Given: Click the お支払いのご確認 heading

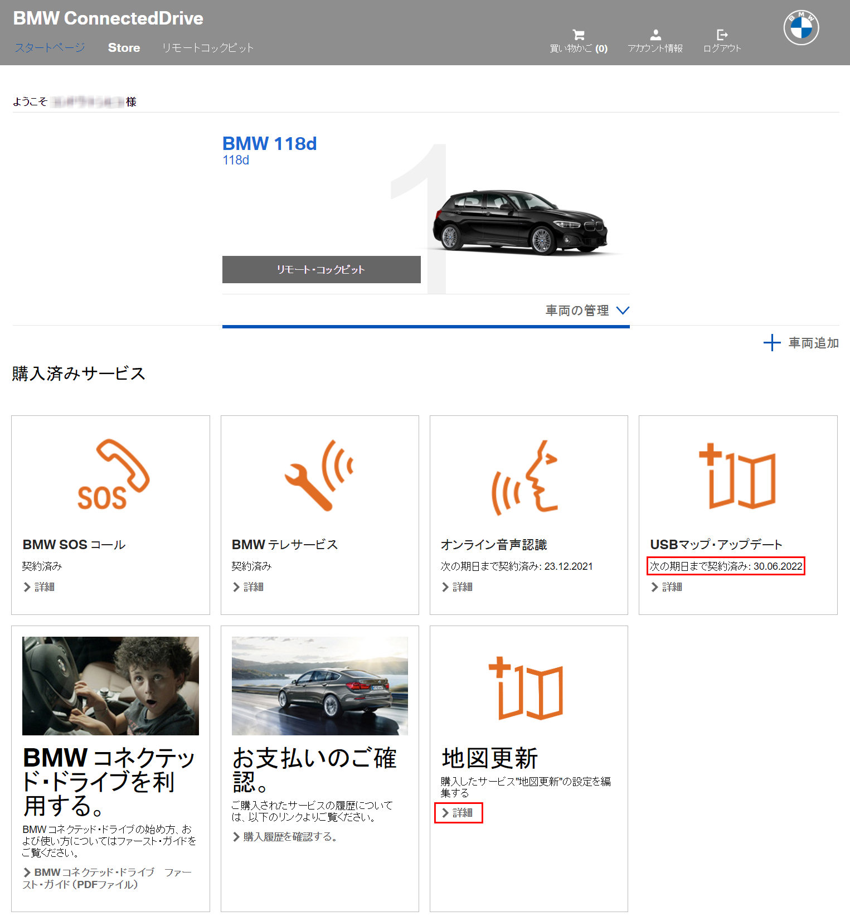Looking at the screenshot, I should (x=314, y=770).
